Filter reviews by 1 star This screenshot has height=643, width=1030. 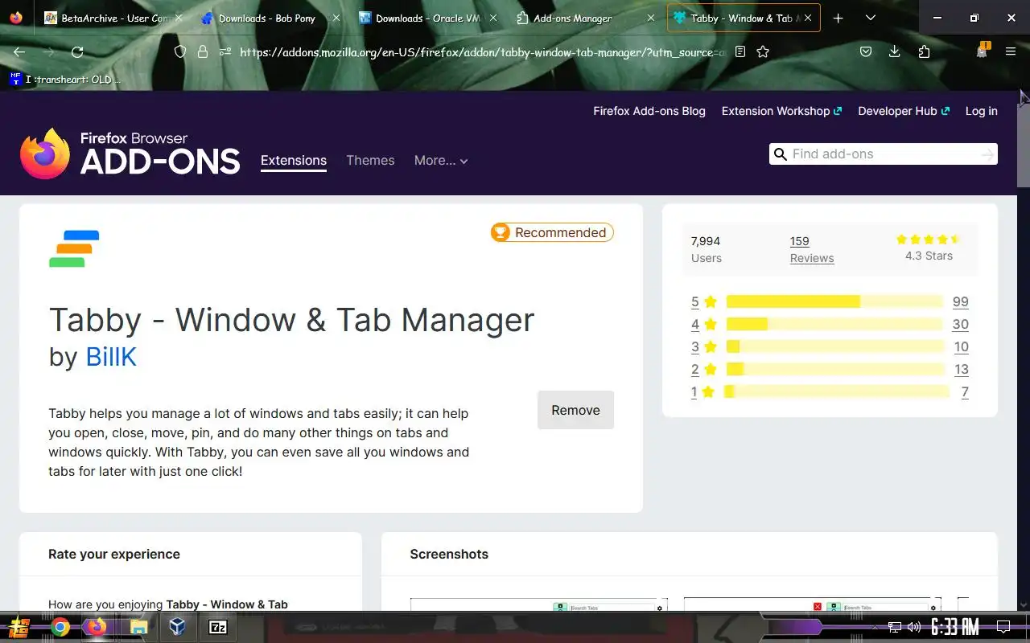[702, 392]
